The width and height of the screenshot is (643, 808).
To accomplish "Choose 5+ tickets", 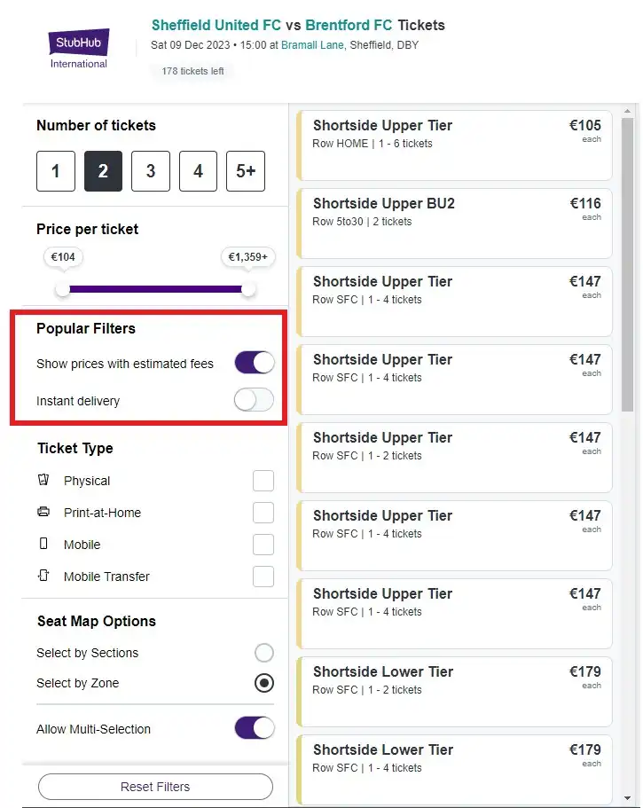I will click(246, 170).
